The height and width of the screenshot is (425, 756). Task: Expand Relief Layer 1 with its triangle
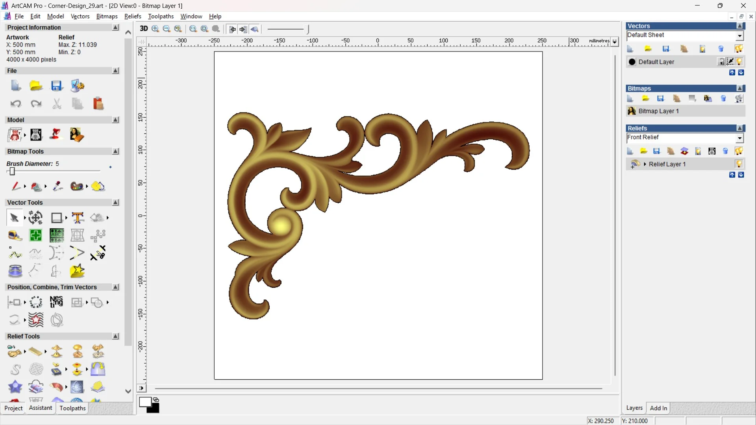(645, 164)
